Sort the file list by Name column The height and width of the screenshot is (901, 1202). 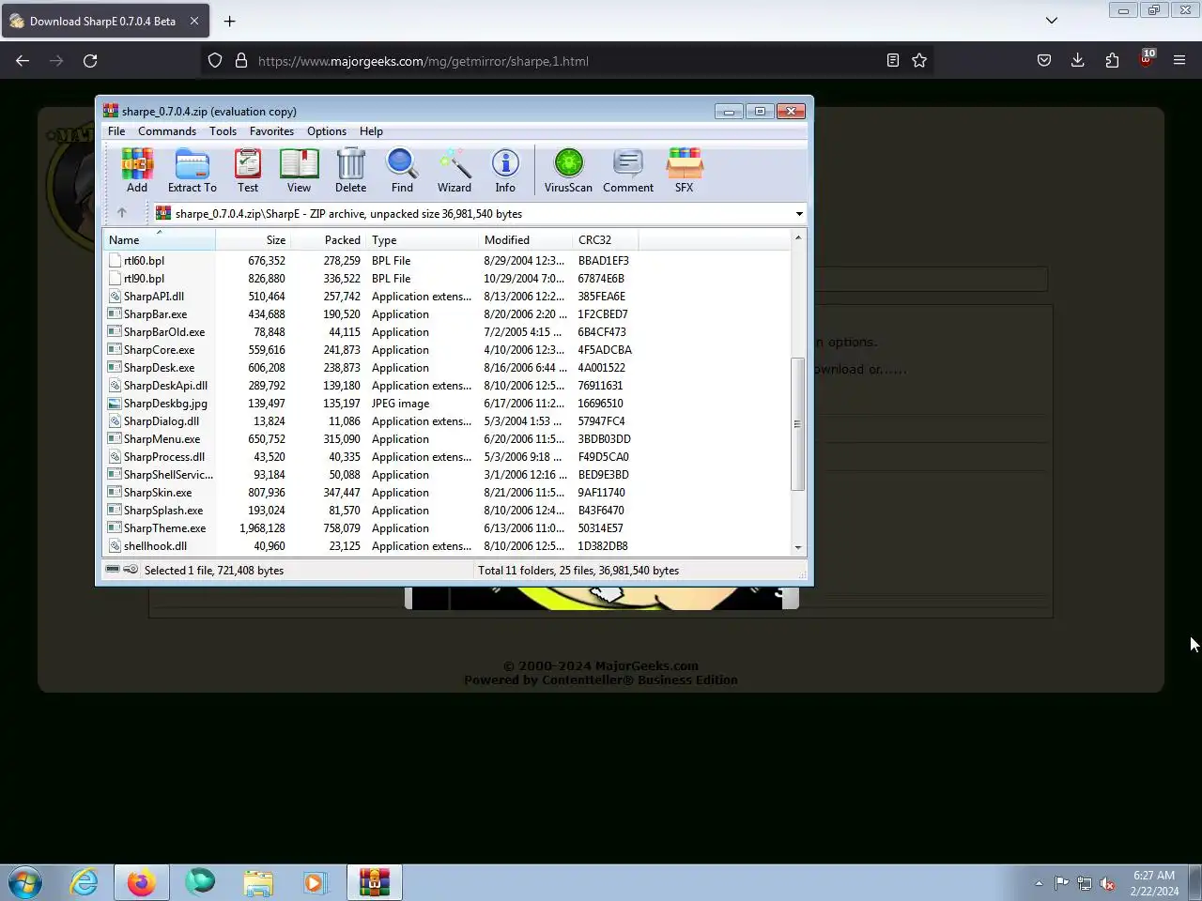(159, 240)
